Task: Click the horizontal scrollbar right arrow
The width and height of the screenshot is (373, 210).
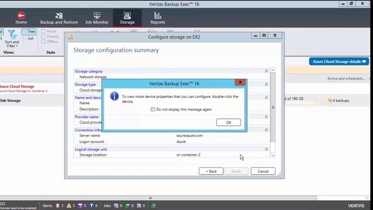Action: click(367, 198)
